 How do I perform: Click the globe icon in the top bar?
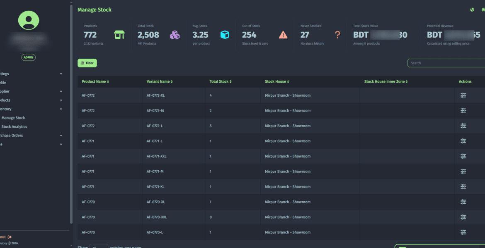tap(472, 10)
